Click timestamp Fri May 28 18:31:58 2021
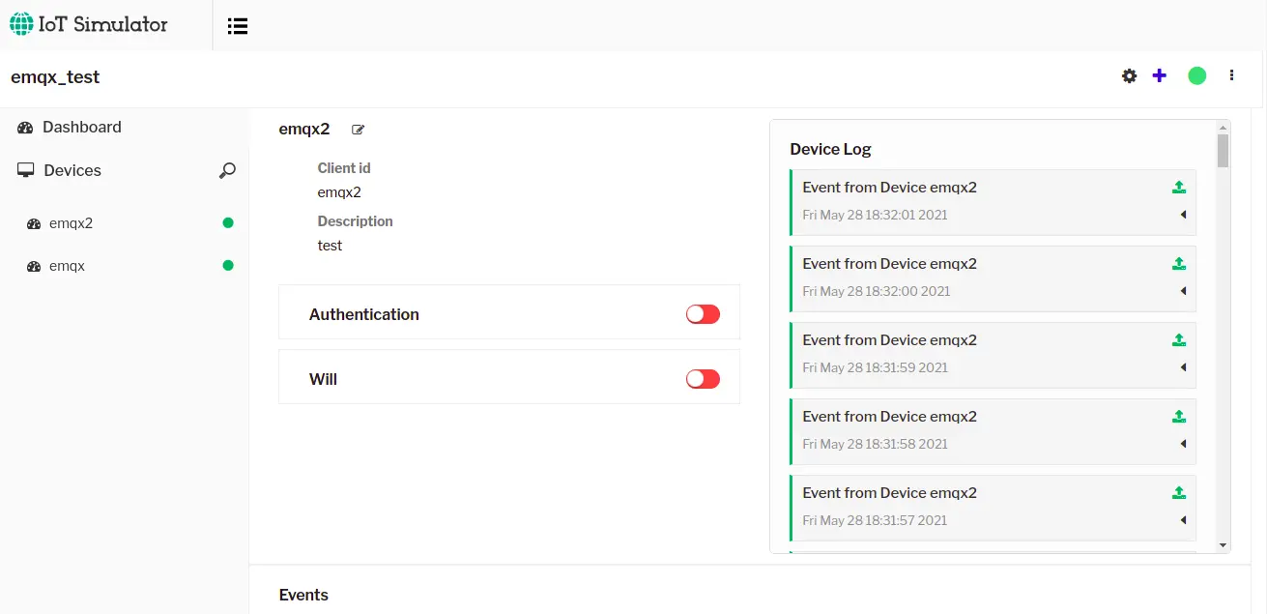Screen dimensions: 1267x614 pos(875,444)
